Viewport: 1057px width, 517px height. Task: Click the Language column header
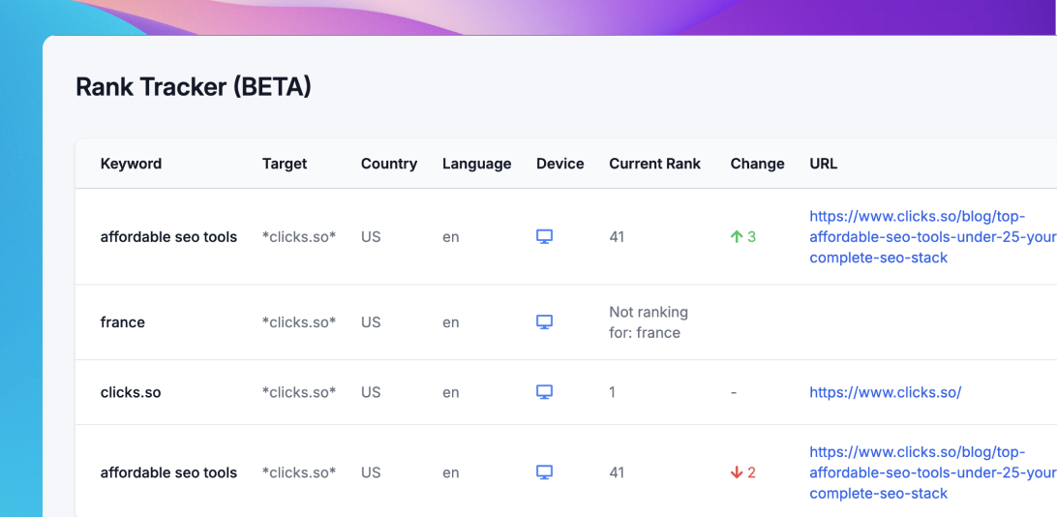476,164
